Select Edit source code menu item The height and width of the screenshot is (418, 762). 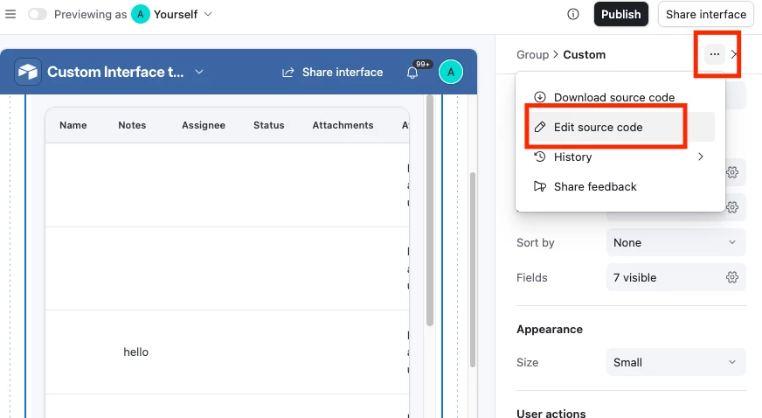click(621, 127)
